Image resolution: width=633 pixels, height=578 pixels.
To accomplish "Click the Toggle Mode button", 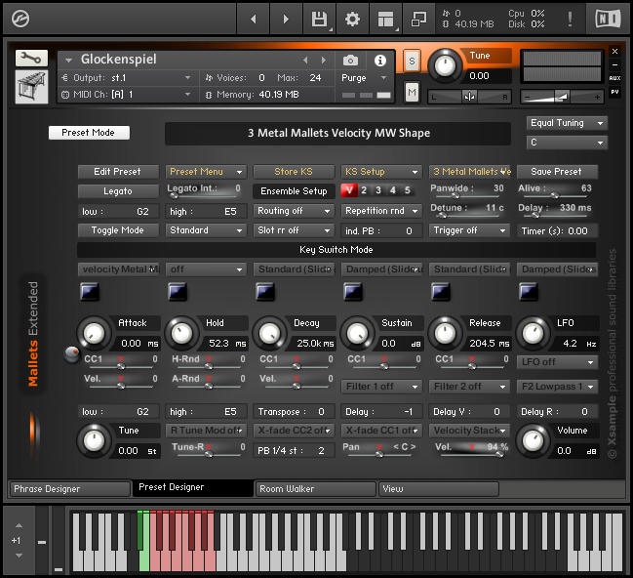I will point(117,230).
